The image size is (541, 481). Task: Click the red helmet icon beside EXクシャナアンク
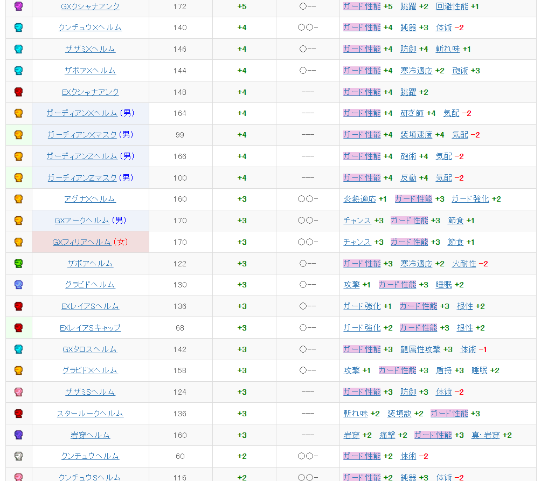(18, 92)
